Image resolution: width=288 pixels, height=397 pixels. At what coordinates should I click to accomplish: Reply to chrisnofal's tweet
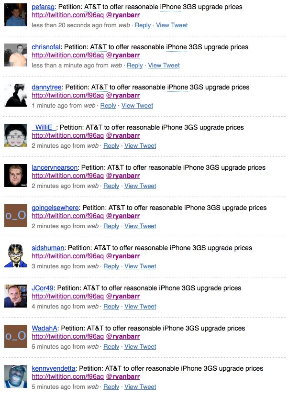[135, 66]
